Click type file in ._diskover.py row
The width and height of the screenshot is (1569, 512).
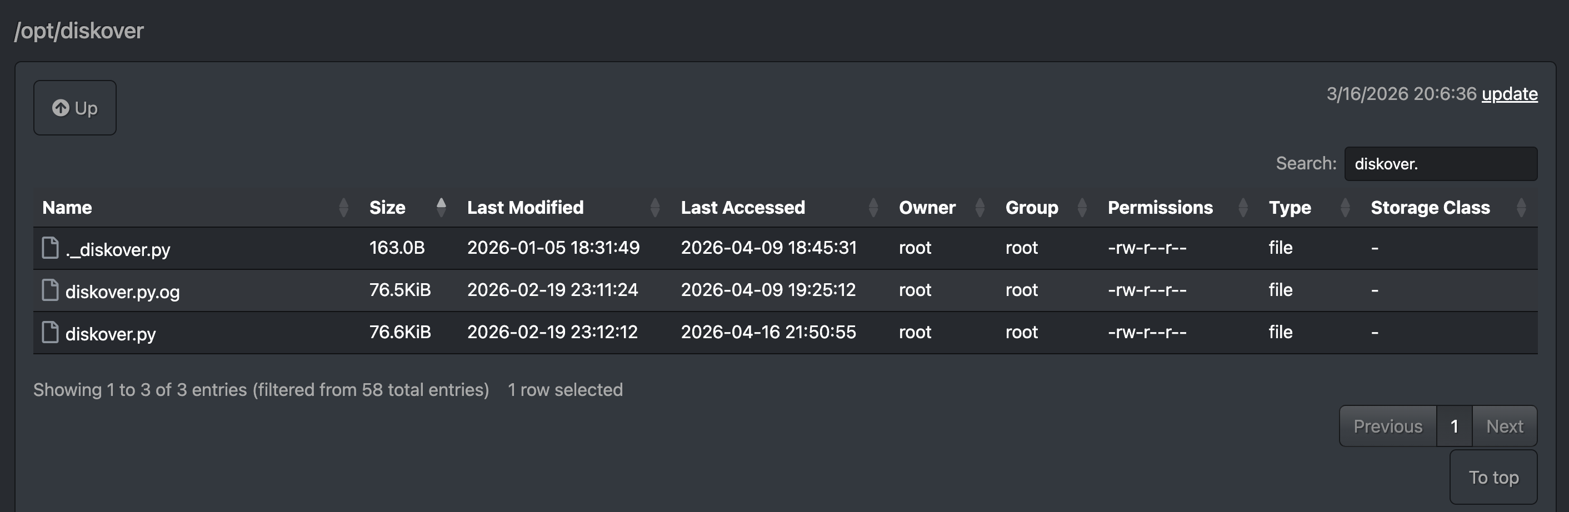point(1280,248)
